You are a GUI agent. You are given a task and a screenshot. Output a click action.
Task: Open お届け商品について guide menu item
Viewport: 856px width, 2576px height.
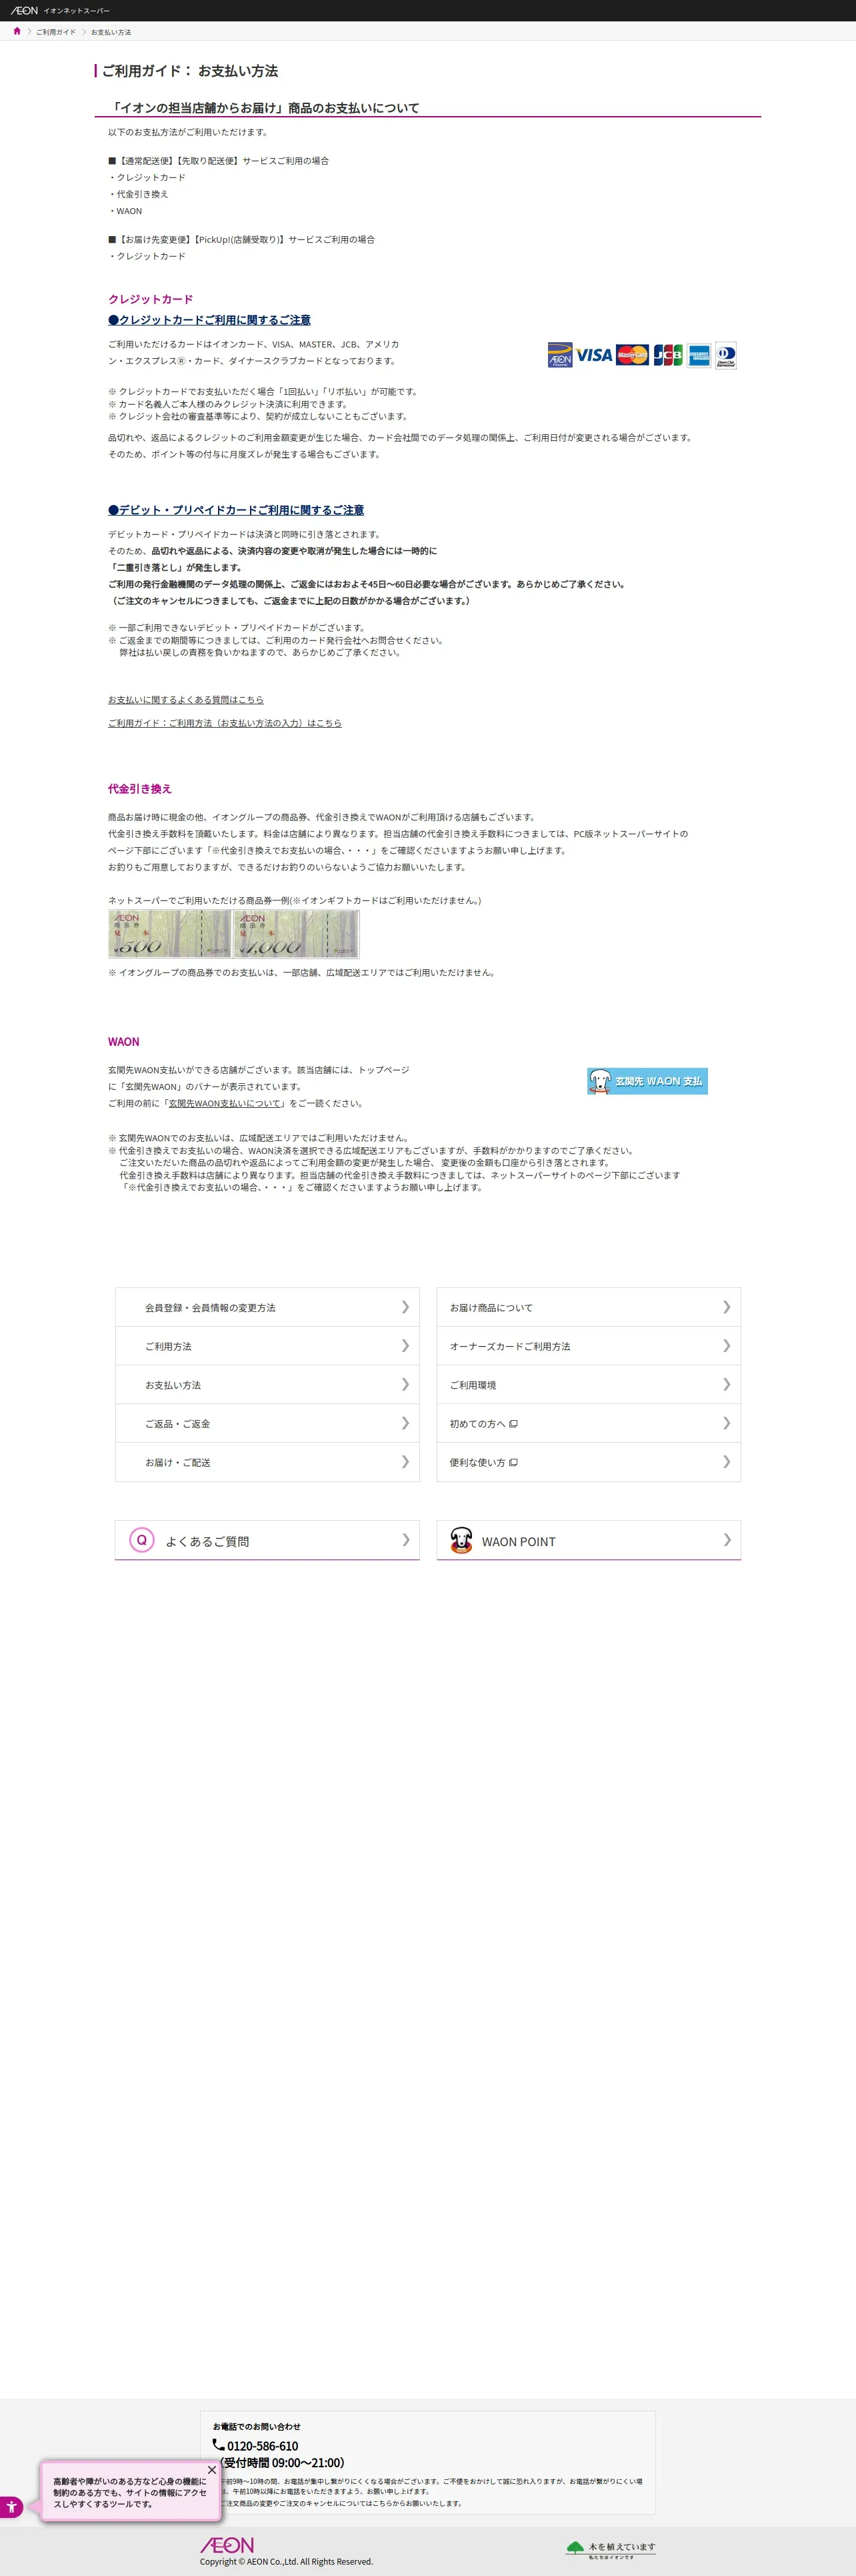click(x=589, y=1307)
